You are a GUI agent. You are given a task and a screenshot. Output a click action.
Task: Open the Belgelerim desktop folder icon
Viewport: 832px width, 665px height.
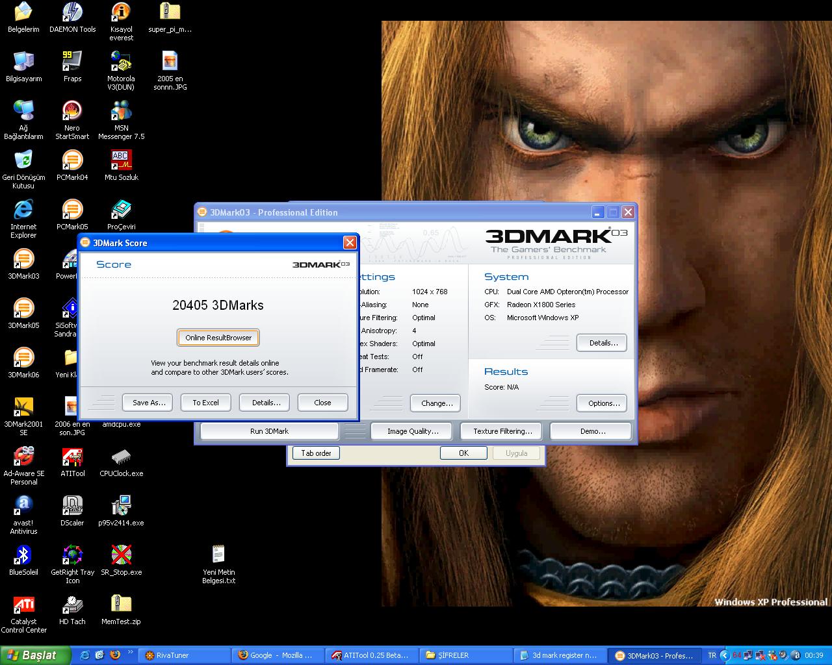(x=23, y=18)
